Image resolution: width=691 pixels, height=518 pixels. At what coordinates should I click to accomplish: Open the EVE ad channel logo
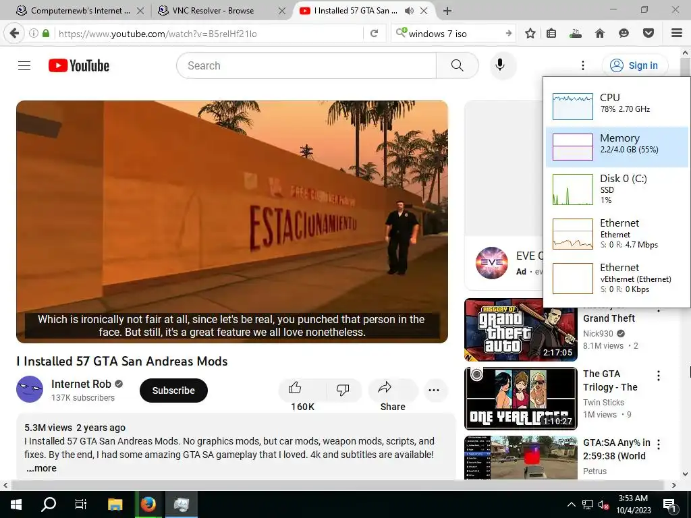click(492, 263)
